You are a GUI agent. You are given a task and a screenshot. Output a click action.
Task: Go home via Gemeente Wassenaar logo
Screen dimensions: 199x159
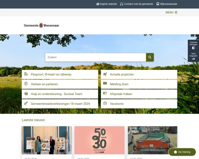[x=41, y=25]
